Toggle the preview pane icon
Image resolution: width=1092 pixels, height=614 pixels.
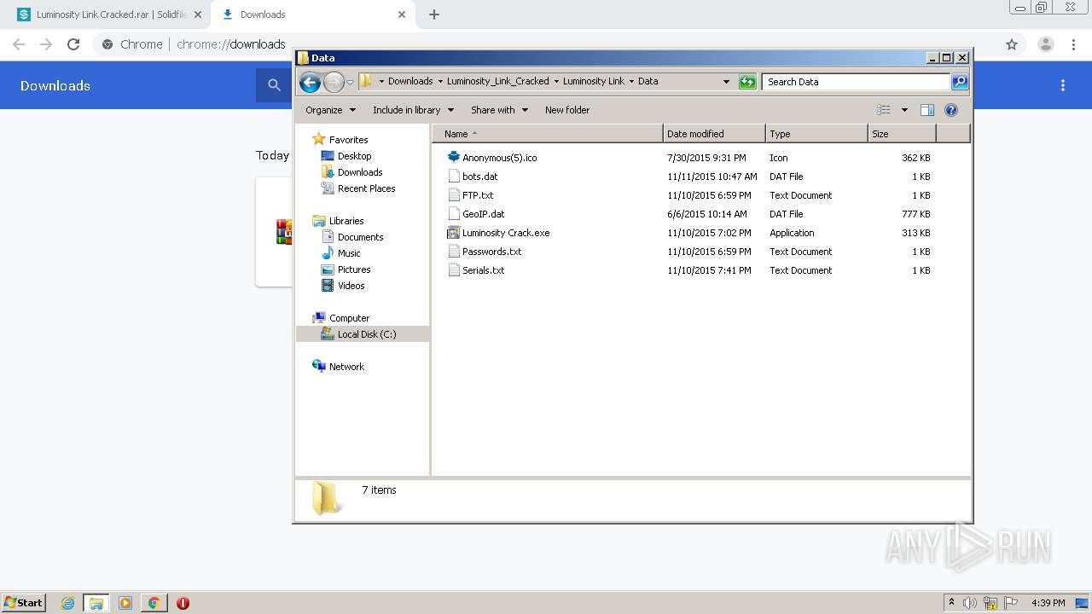(927, 110)
